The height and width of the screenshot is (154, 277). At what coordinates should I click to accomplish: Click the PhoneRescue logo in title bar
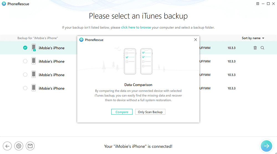(4, 4)
